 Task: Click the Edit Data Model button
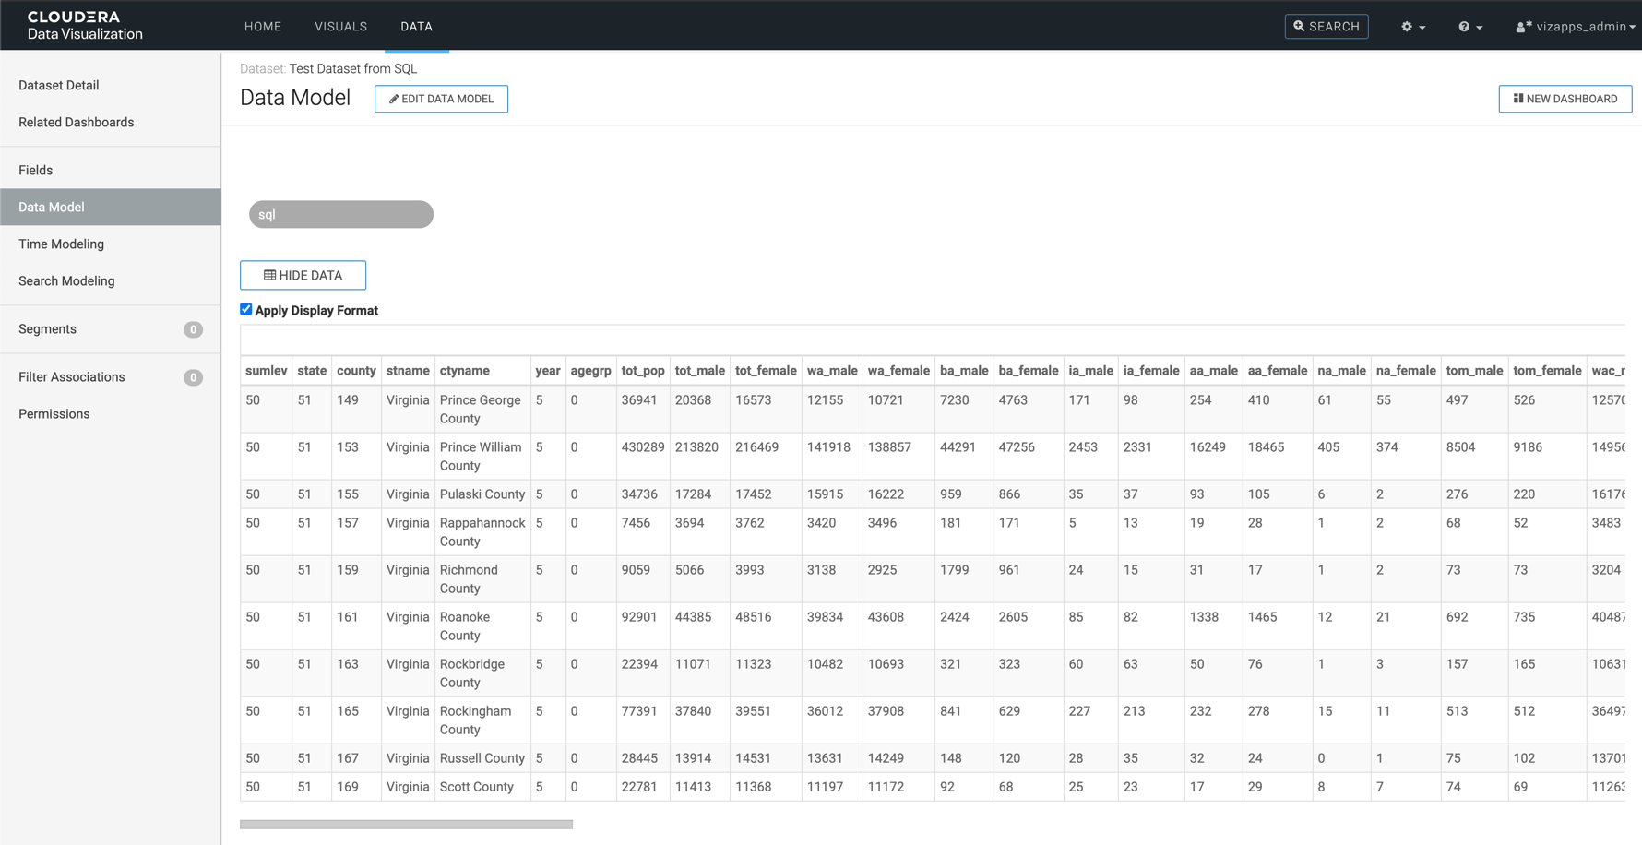441,99
